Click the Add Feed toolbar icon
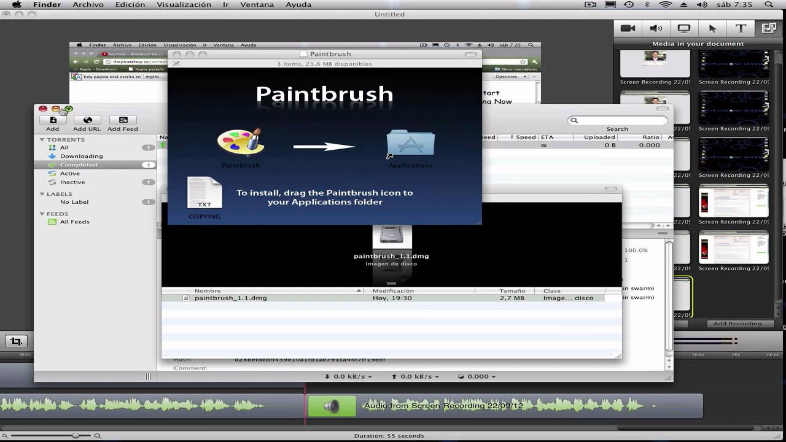786x442 pixels. point(123,120)
